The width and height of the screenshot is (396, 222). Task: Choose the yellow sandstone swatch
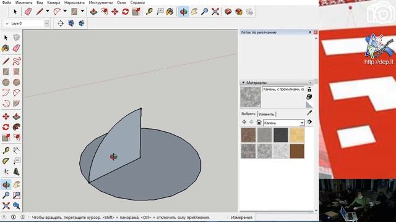coord(297,135)
